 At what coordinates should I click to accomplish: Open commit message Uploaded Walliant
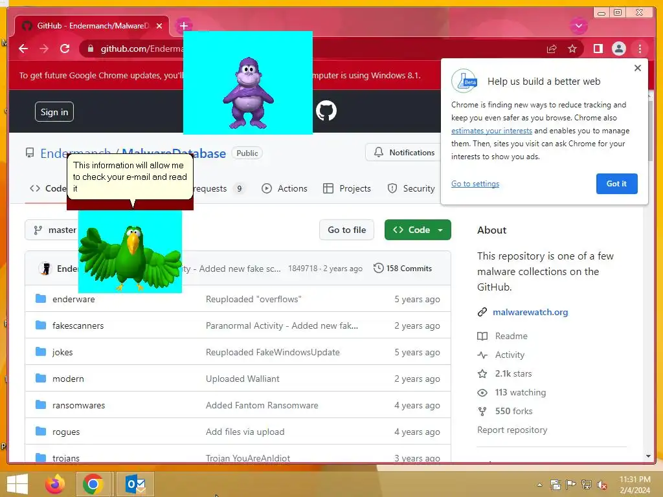(x=243, y=379)
